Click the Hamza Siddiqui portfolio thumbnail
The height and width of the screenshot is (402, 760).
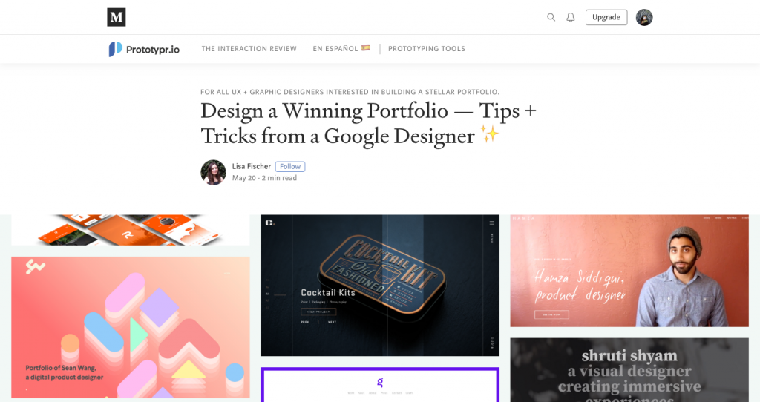pyautogui.click(x=629, y=271)
